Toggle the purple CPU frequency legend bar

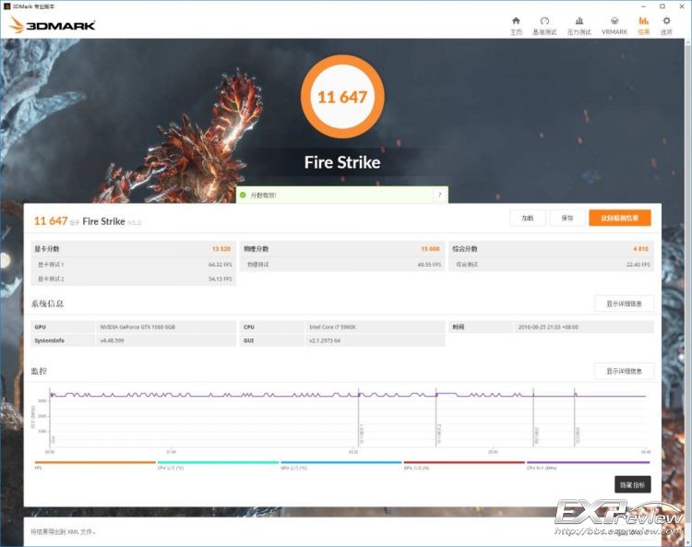coord(589,463)
